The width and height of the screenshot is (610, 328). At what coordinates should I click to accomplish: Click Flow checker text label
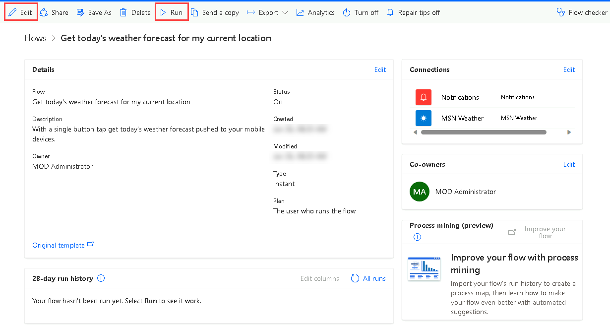click(x=588, y=12)
